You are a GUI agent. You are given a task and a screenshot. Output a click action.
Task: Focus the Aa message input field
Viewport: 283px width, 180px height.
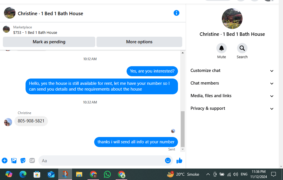[102, 161]
